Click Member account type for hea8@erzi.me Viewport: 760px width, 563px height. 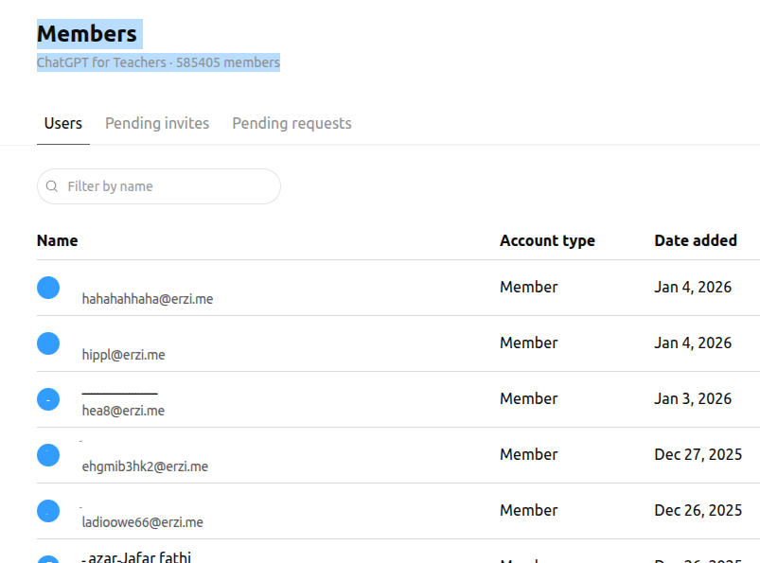(x=528, y=398)
